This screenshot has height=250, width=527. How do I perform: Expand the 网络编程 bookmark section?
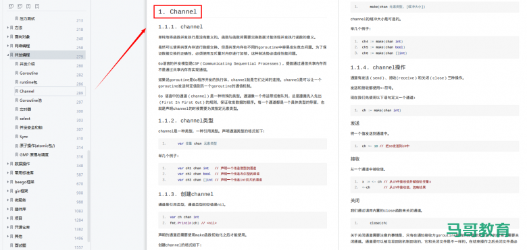pos(7,46)
